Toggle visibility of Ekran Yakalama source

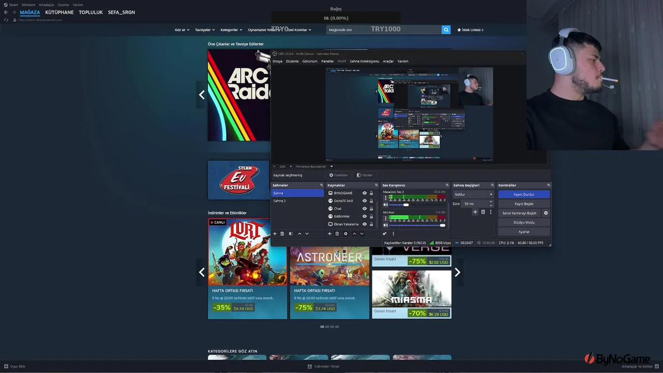point(365,224)
